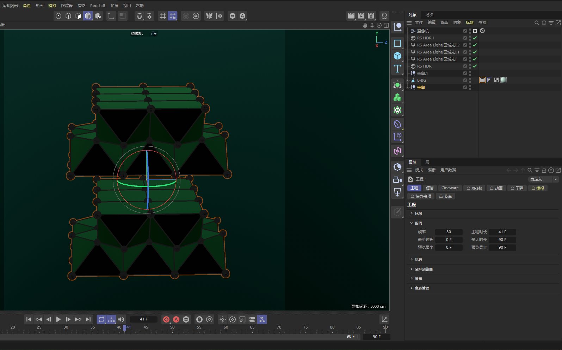Click the deformer bend tool icon
Viewport: 562px width, 350px height.
click(397, 124)
